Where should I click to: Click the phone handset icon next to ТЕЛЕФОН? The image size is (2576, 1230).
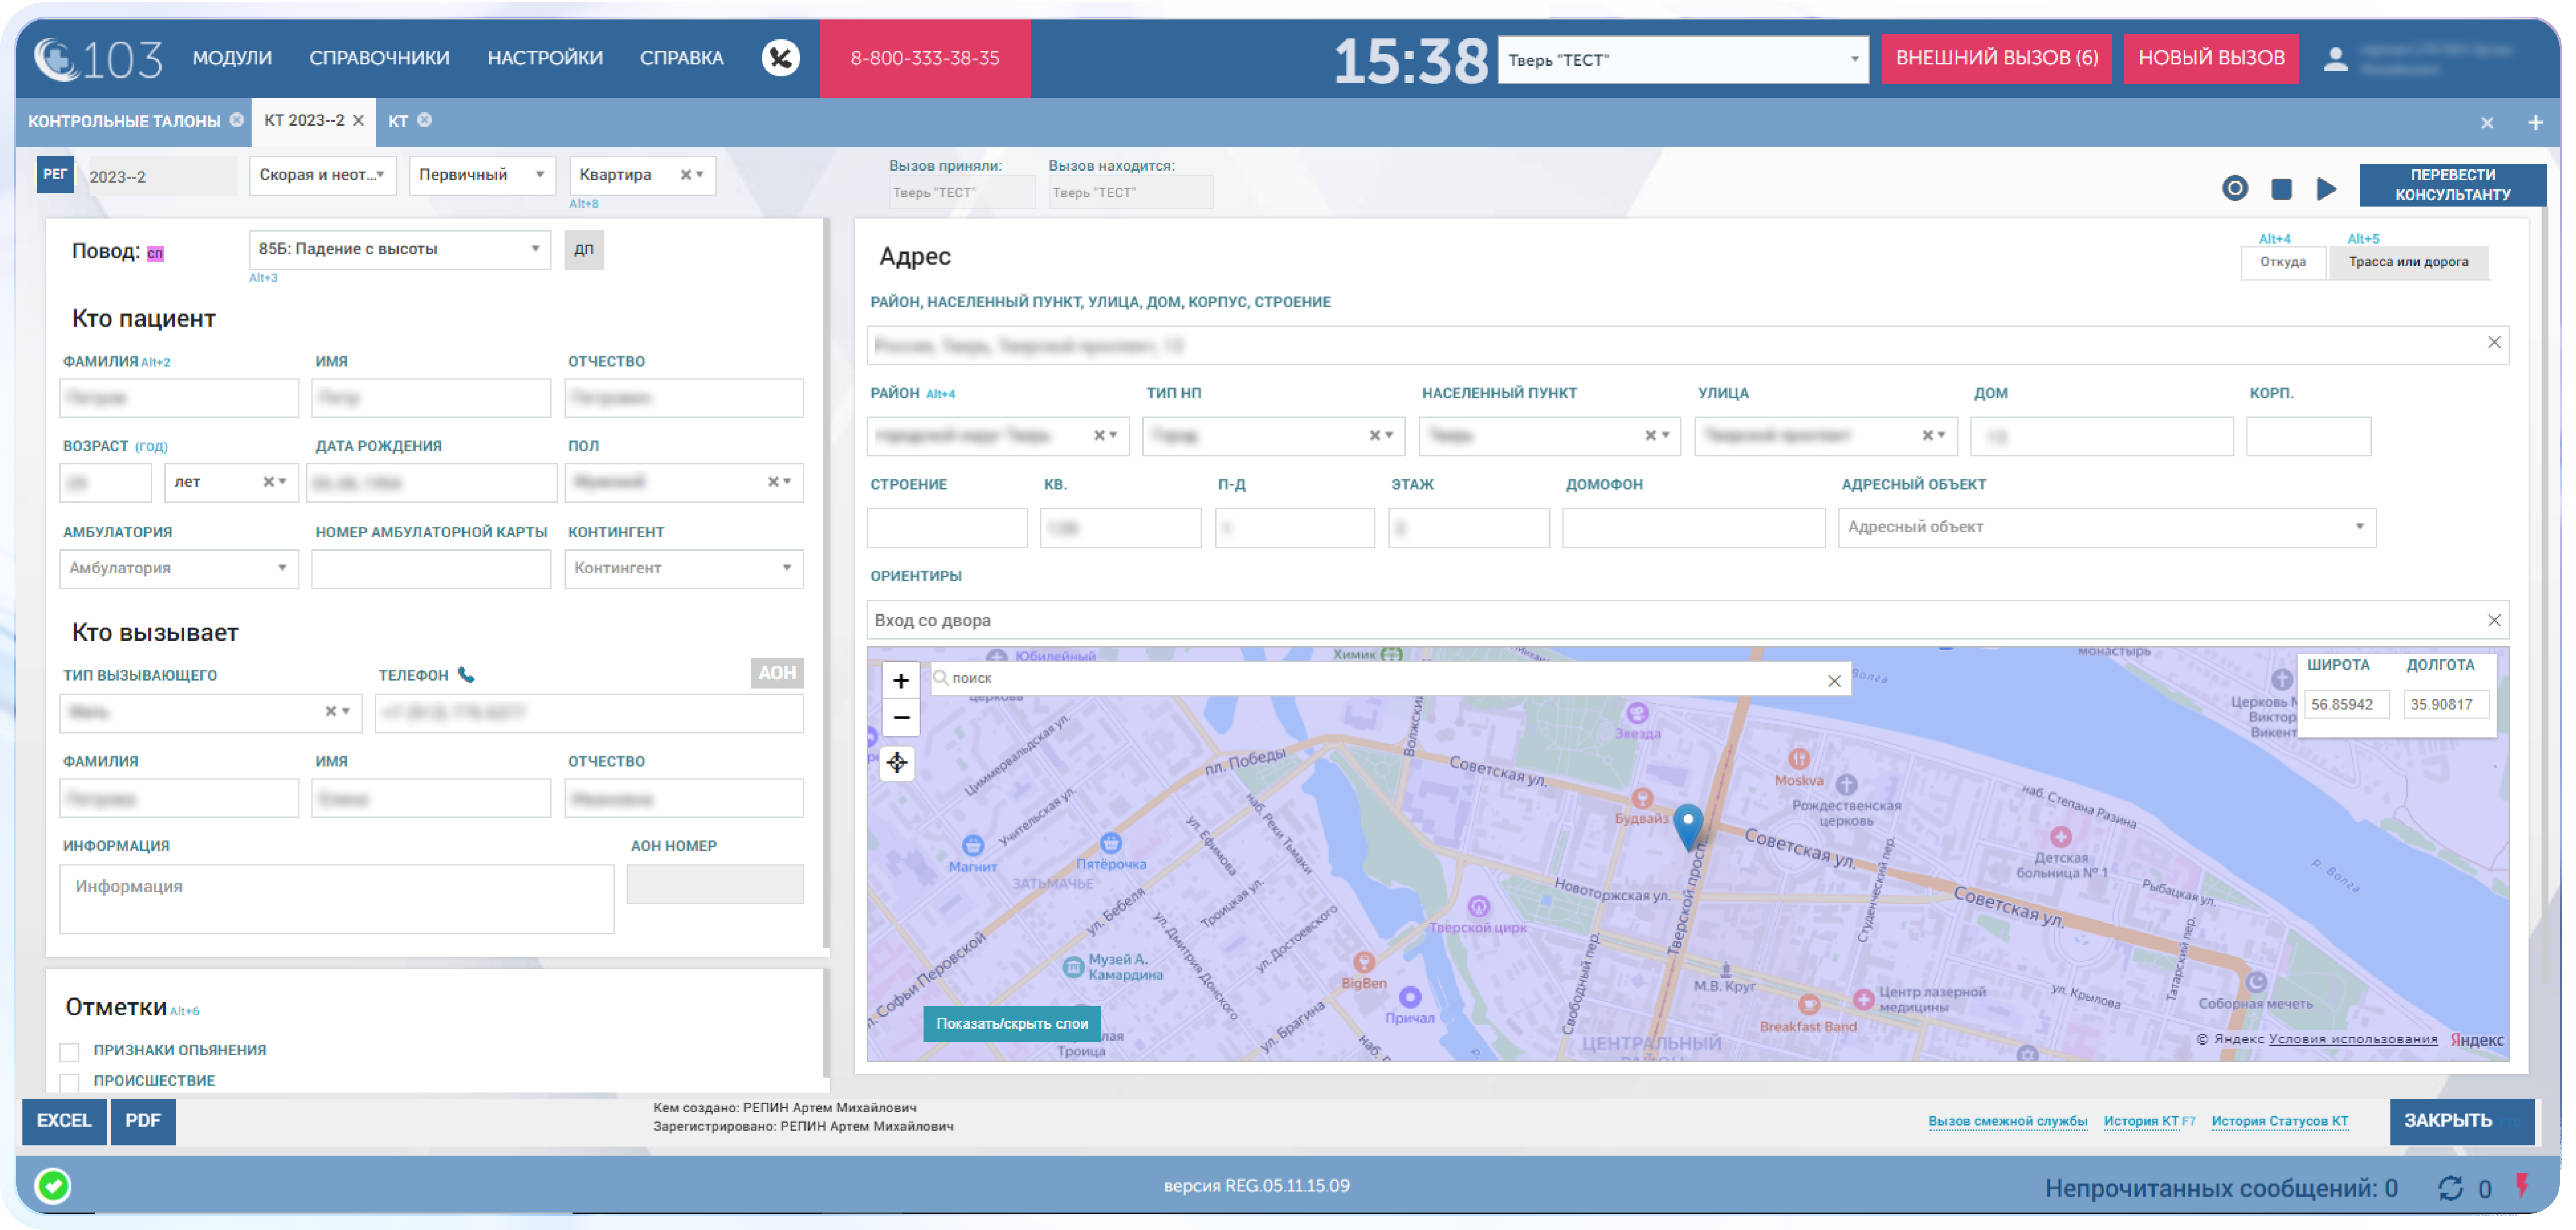point(466,674)
